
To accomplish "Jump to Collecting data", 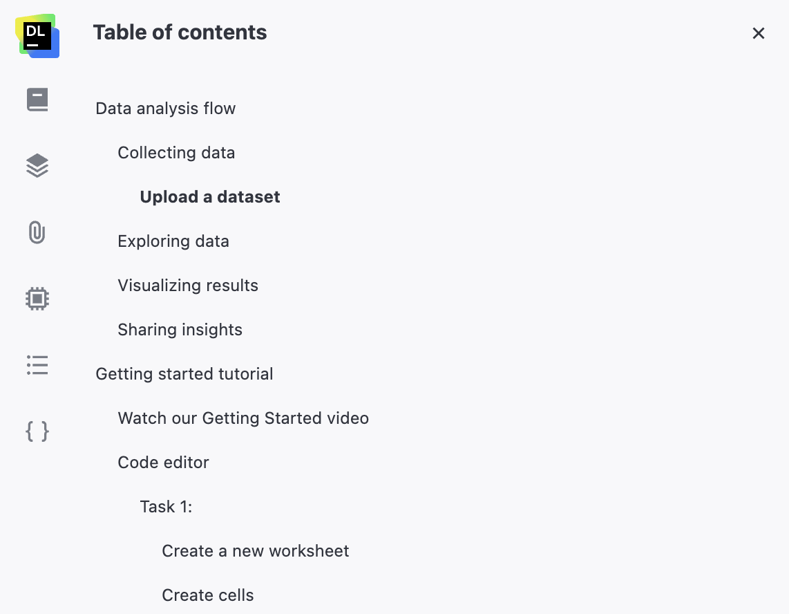I will [x=176, y=152].
